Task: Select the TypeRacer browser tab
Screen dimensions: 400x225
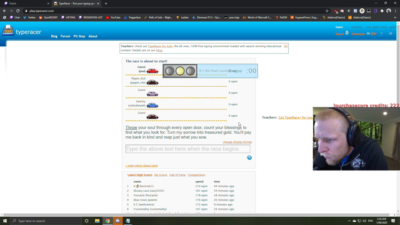Action: (x=76, y=4)
